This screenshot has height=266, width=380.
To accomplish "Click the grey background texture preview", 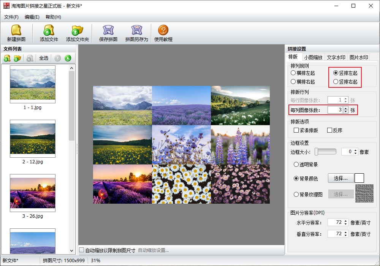I will pos(364,193).
